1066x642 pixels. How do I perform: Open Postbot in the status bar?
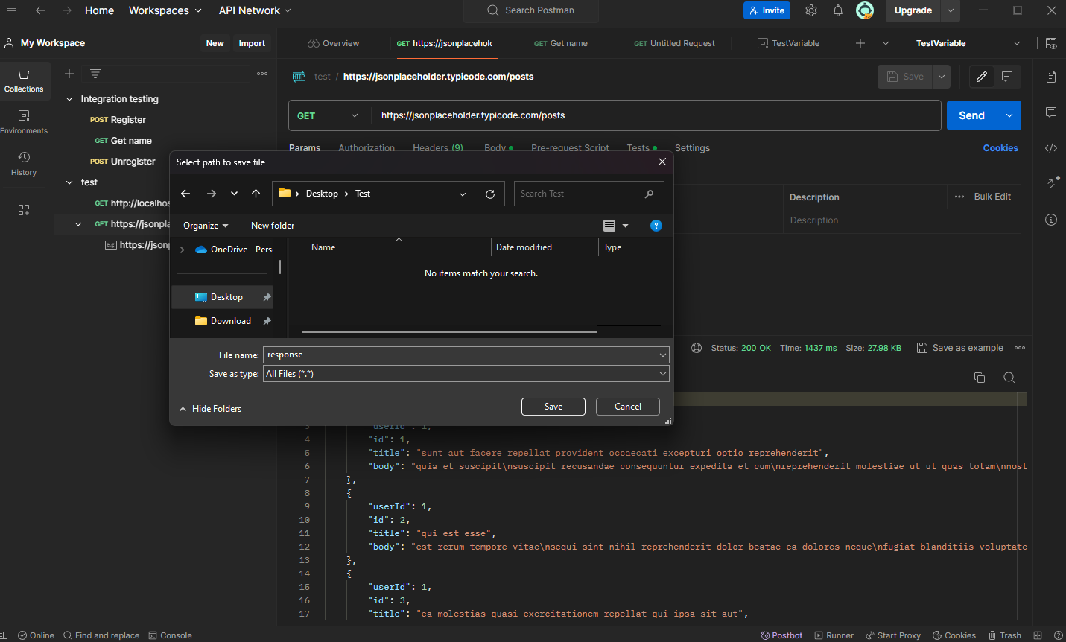pyautogui.click(x=781, y=635)
